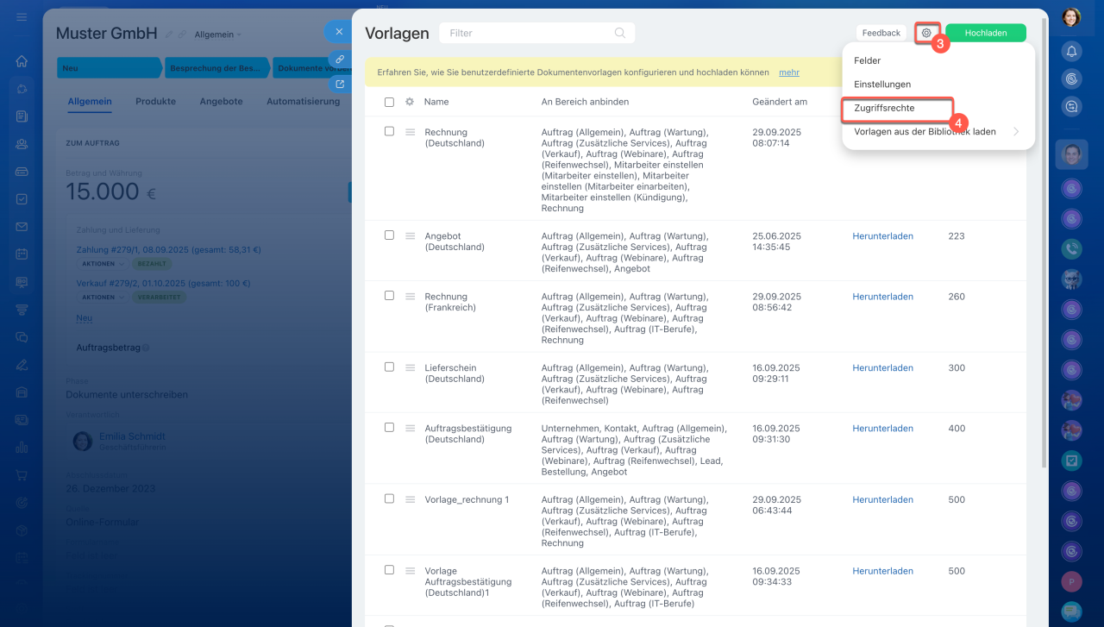The width and height of the screenshot is (1104, 627).
Task: Check the Rechnung (Frankreich) row checkbox
Action: [x=389, y=295]
